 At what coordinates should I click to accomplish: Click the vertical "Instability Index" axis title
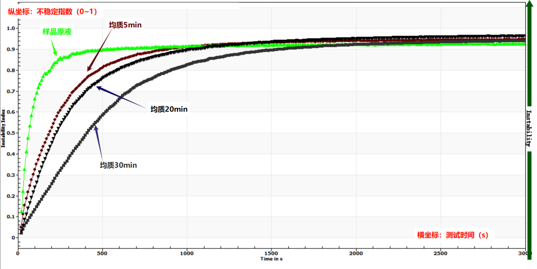click(3, 130)
